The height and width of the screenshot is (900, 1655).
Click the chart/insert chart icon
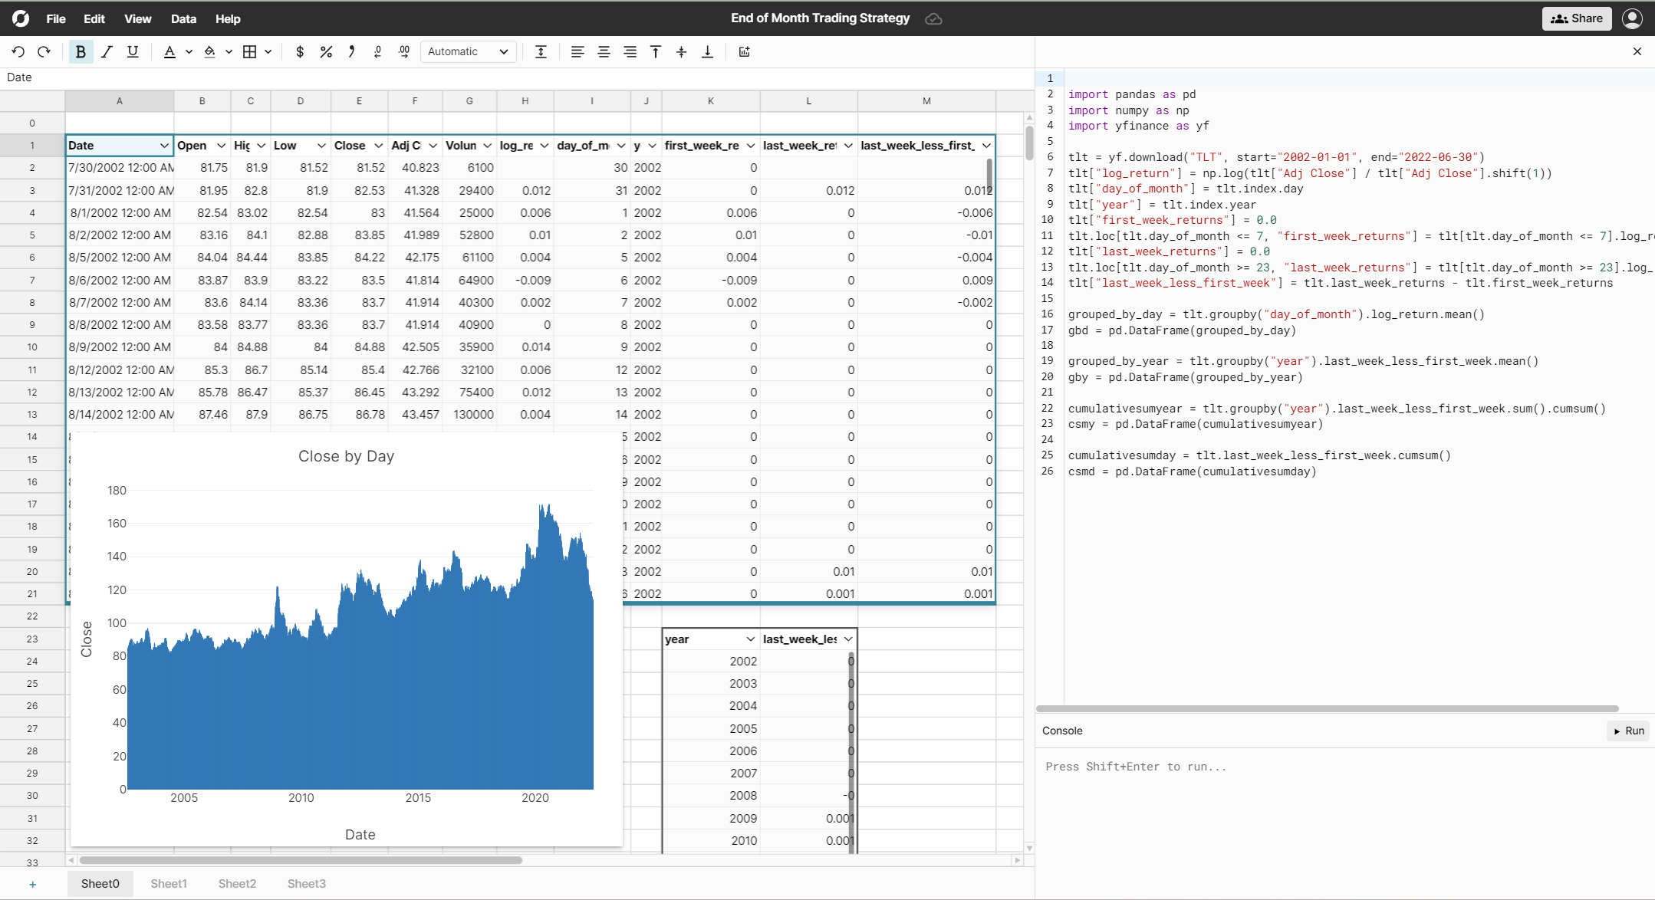pyautogui.click(x=746, y=52)
